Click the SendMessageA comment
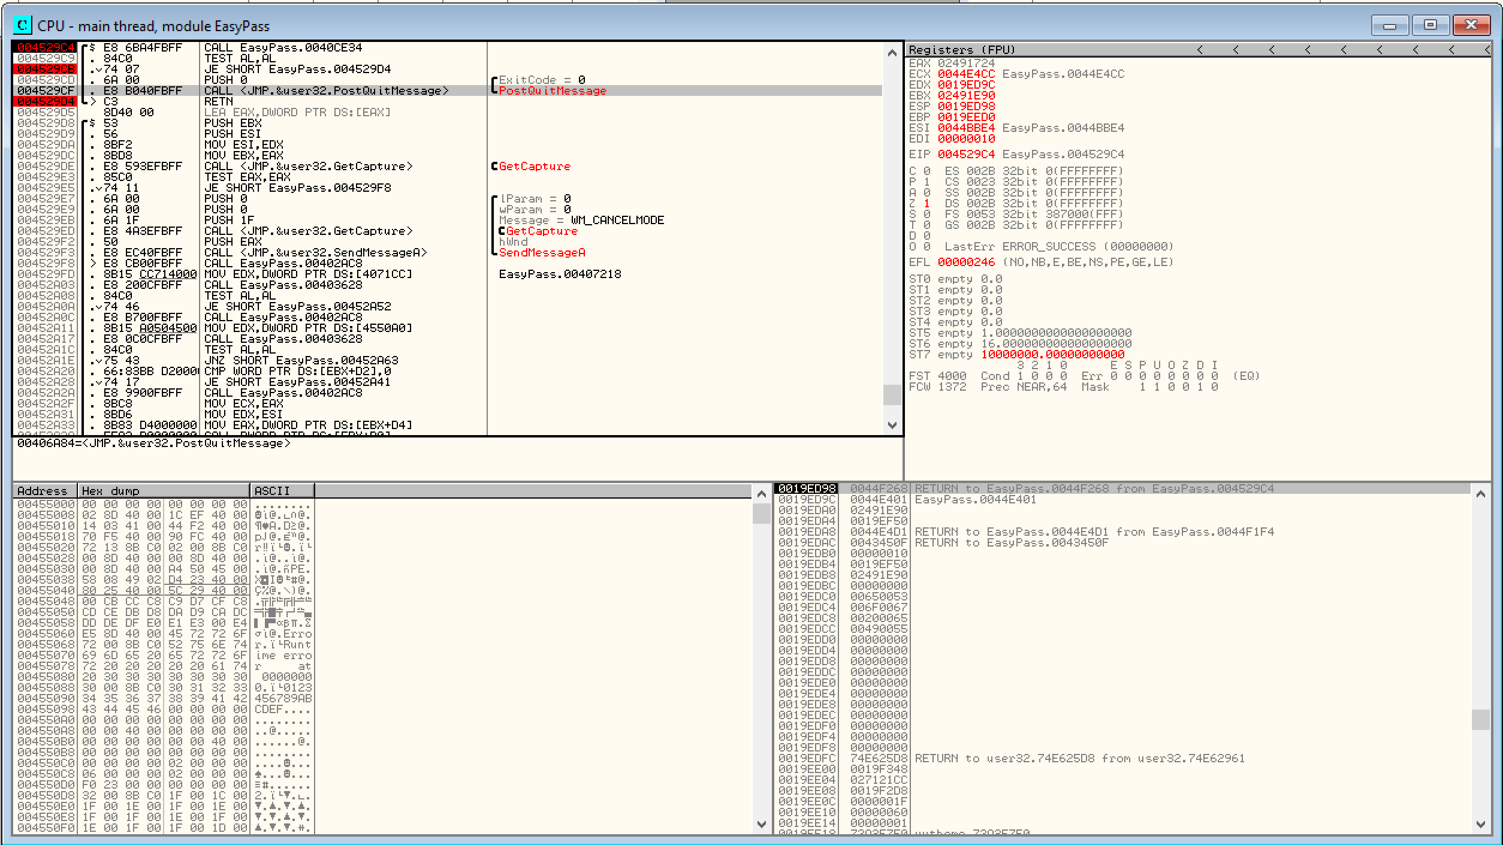 tap(542, 252)
